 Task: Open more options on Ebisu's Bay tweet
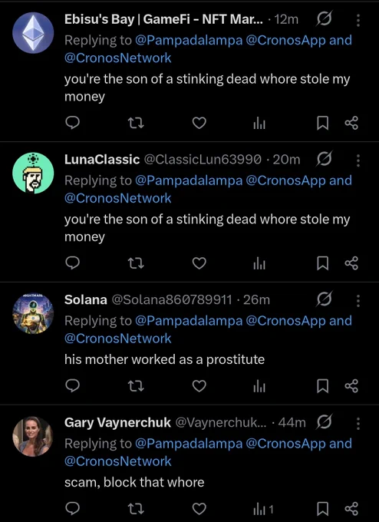point(358,20)
